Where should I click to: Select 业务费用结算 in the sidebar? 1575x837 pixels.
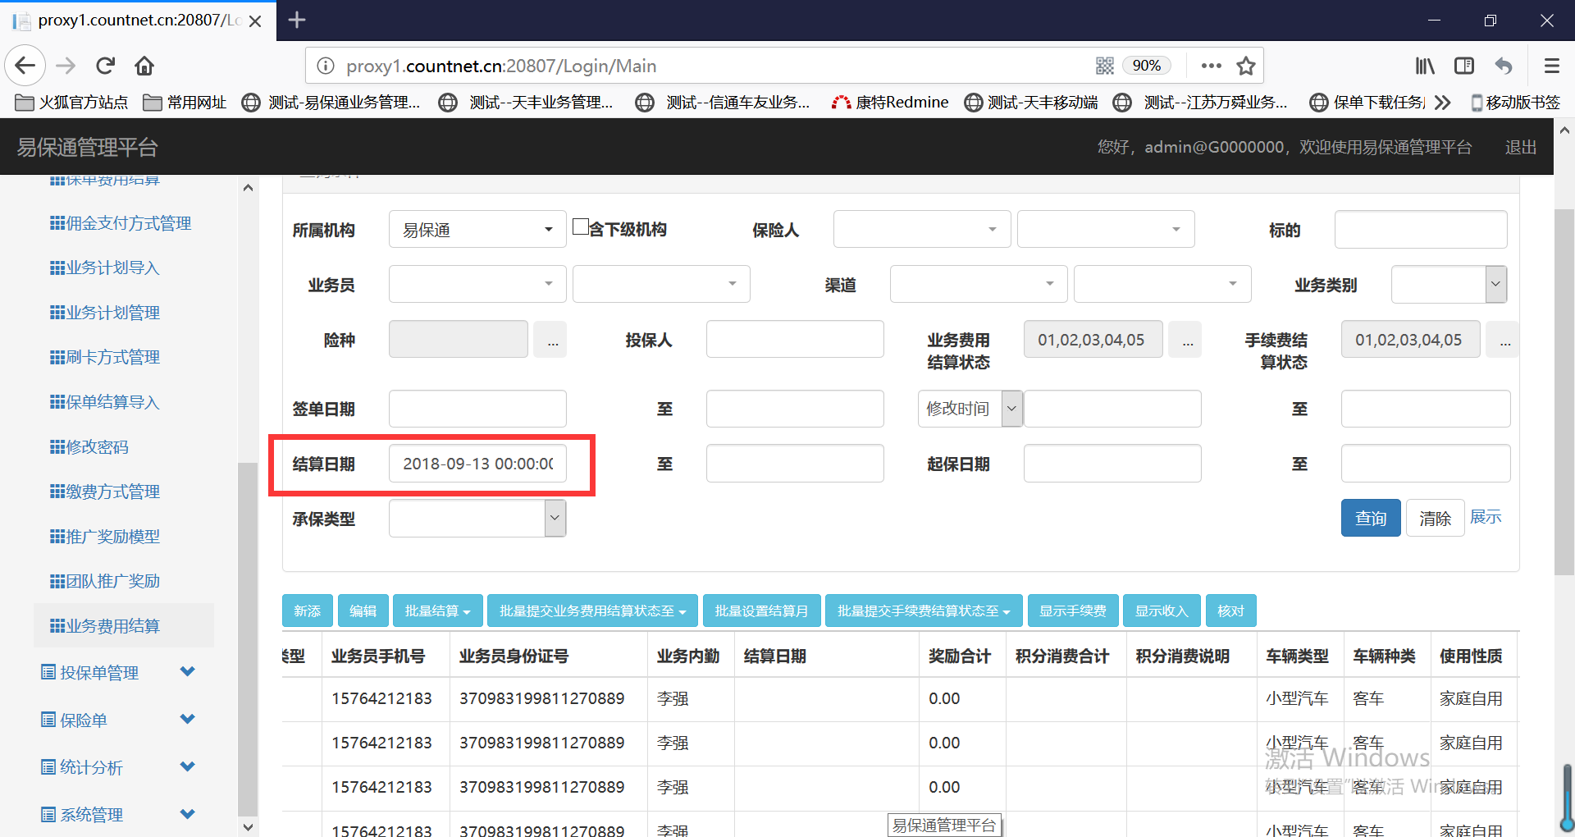click(x=112, y=626)
